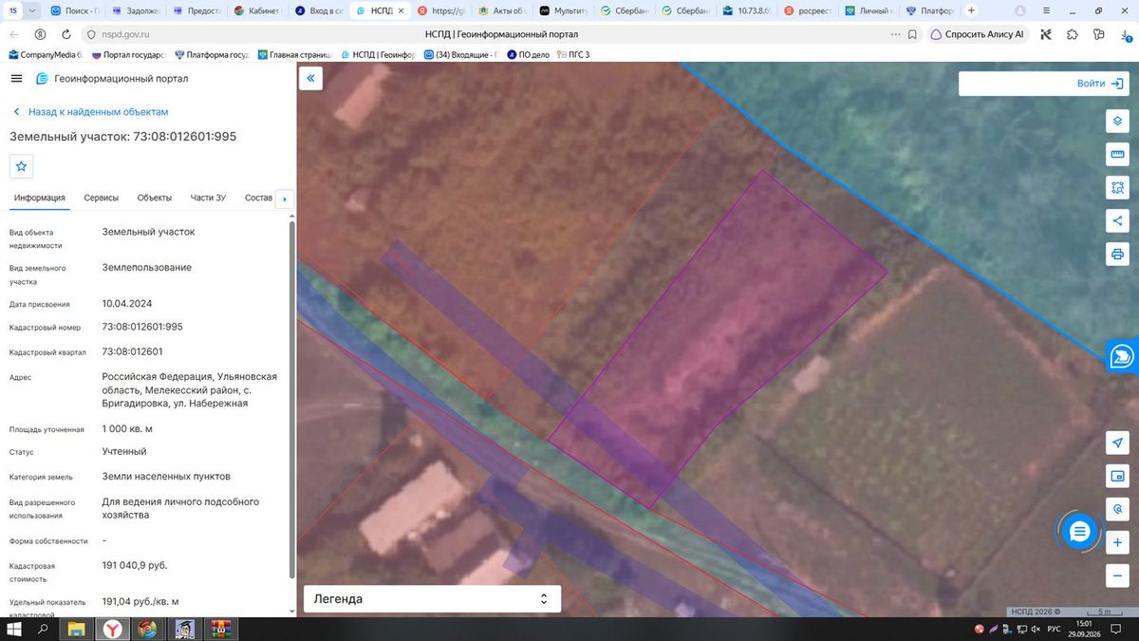1139x641 pixels.
Task: Select the ruler measurement tool
Action: pos(1117,155)
